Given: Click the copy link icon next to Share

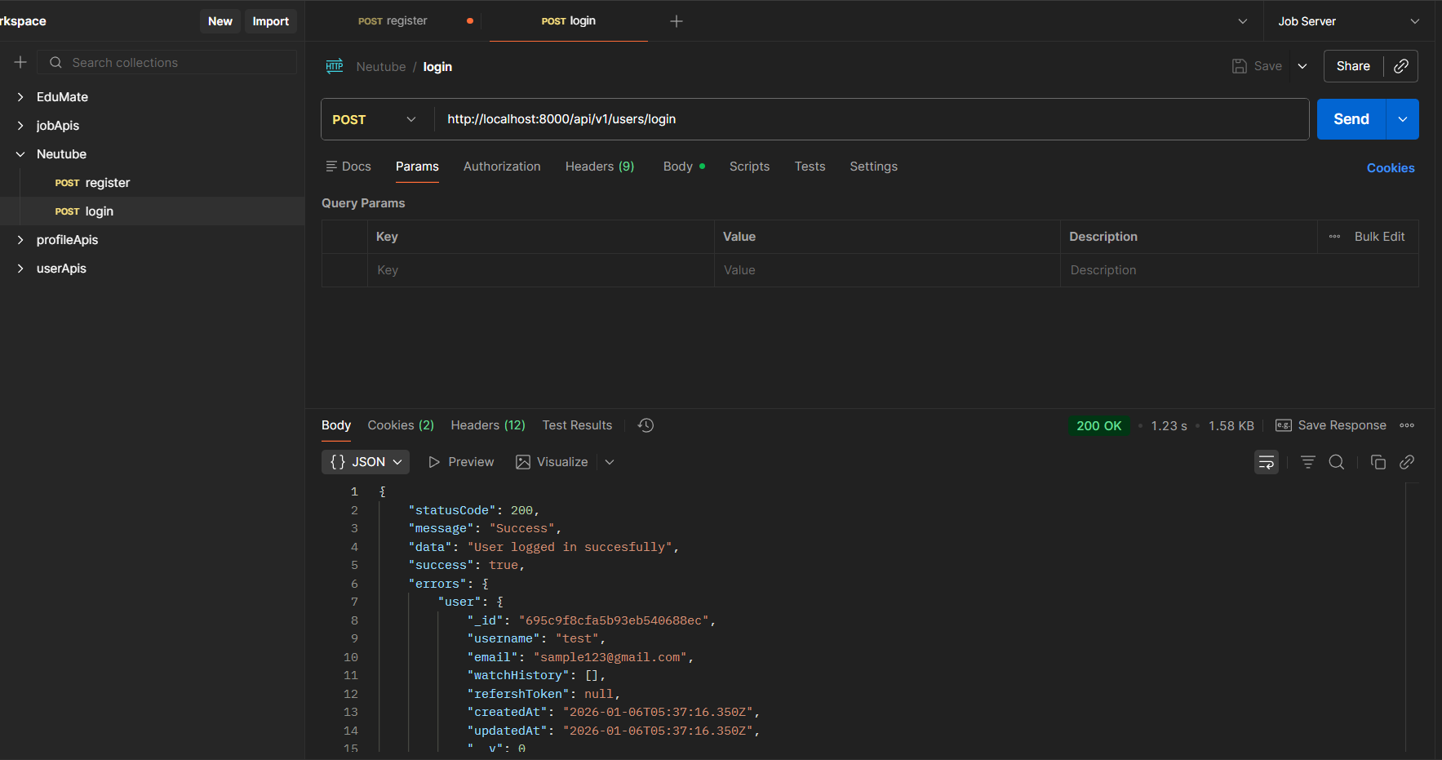Looking at the screenshot, I should (1400, 66).
